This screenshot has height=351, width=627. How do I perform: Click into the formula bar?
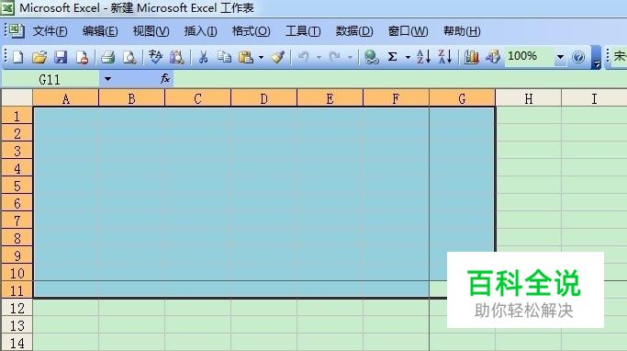click(400, 79)
